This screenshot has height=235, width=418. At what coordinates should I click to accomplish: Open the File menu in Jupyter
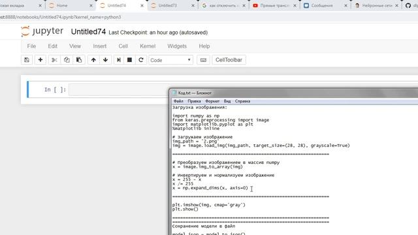31,46
